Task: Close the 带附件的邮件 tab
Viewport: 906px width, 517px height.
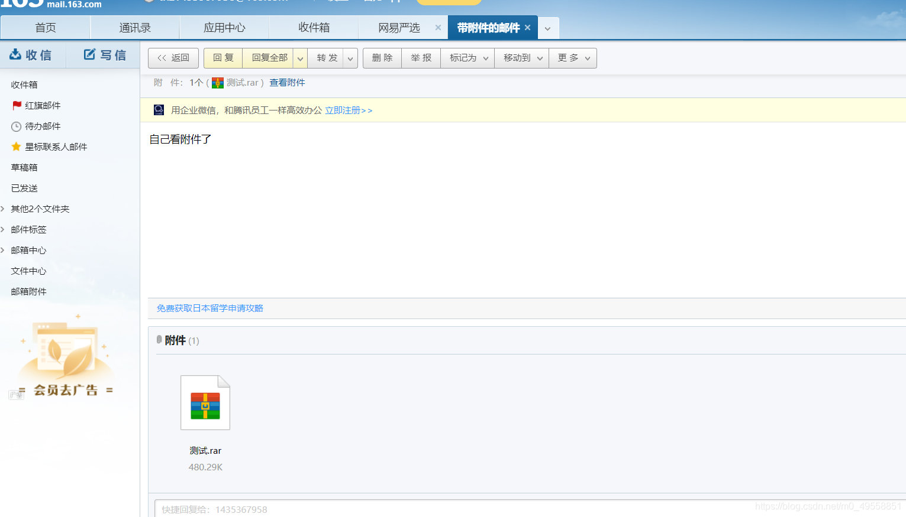Action: coord(527,27)
